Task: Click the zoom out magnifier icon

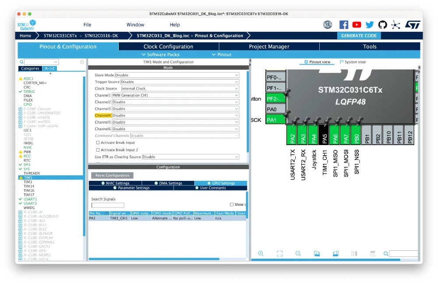Action: (298, 254)
